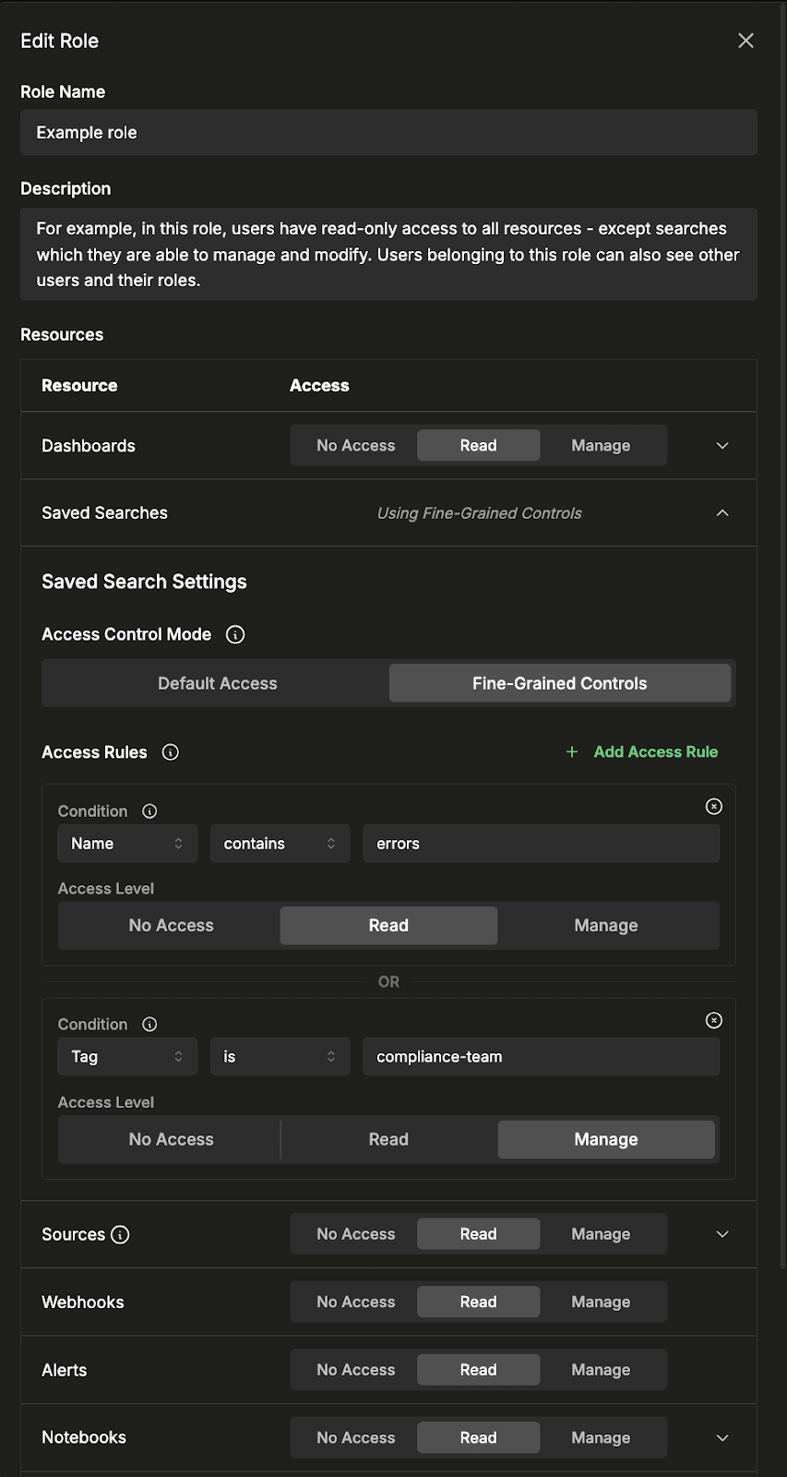Image resolution: width=787 pixels, height=1477 pixels.
Task: Remove the compliance-team access rule
Action: [x=713, y=1020]
